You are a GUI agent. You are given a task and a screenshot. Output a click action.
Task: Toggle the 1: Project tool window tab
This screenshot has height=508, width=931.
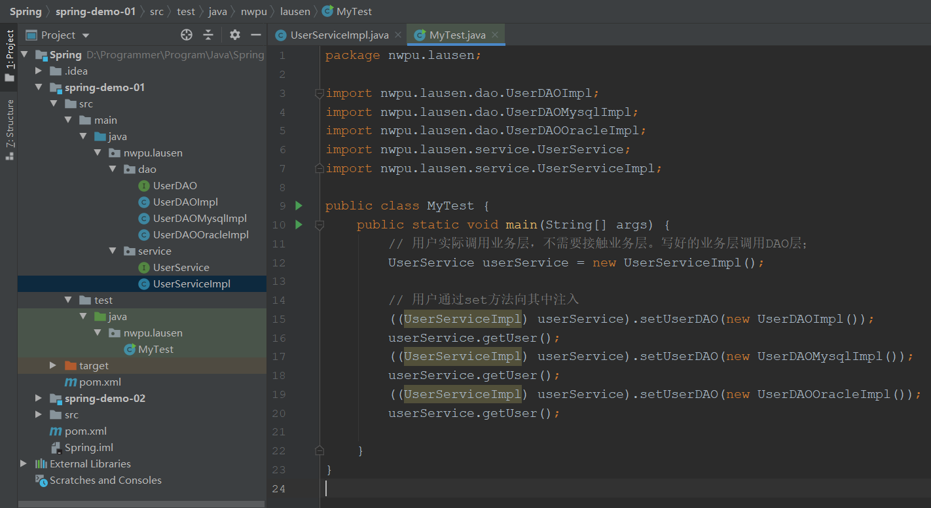pyautogui.click(x=9, y=56)
